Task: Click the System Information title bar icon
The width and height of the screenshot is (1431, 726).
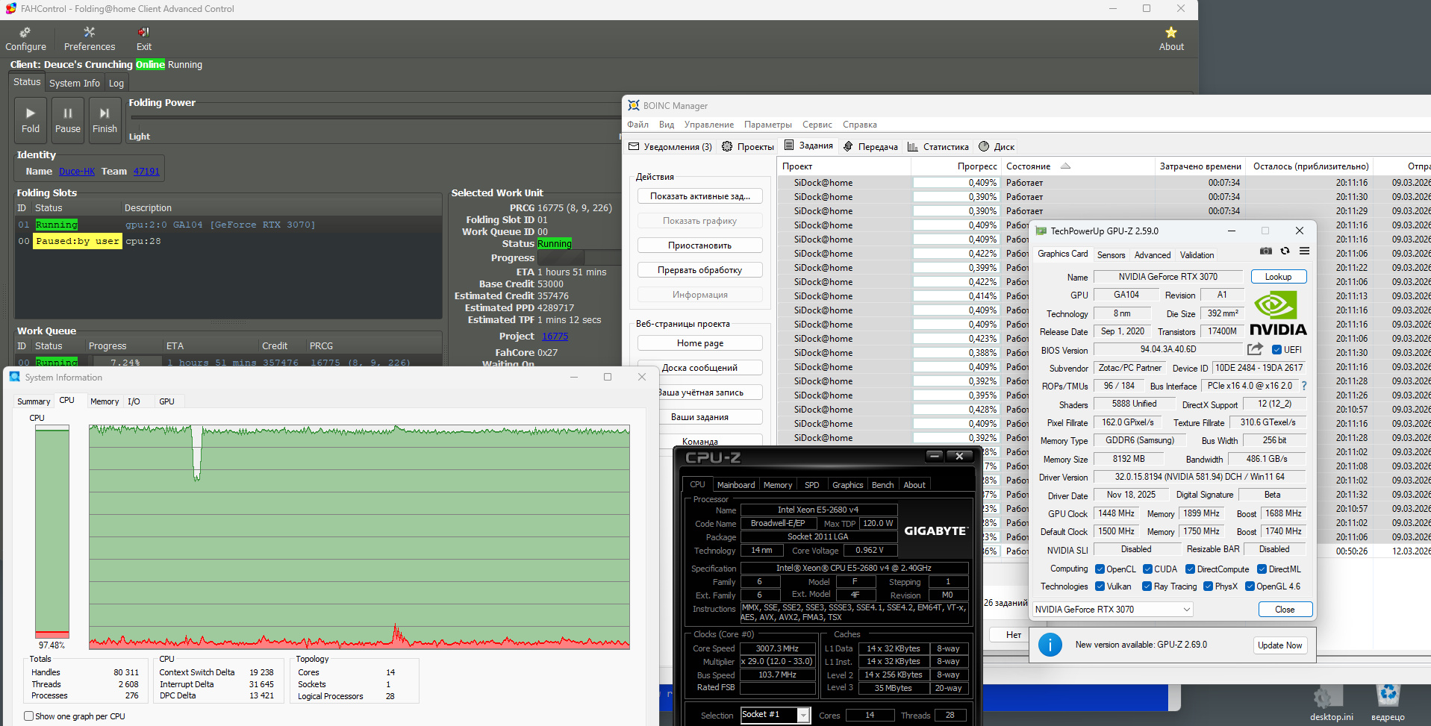Action: pos(15,377)
